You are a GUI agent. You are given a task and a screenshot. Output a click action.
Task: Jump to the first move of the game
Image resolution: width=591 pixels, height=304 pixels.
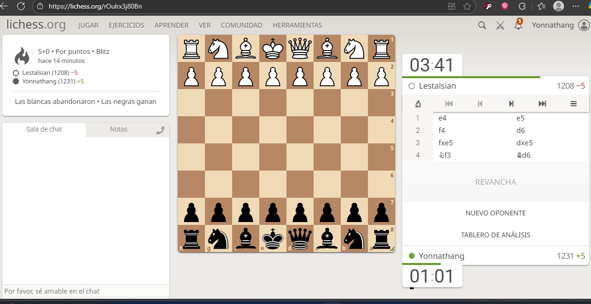(448, 104)
